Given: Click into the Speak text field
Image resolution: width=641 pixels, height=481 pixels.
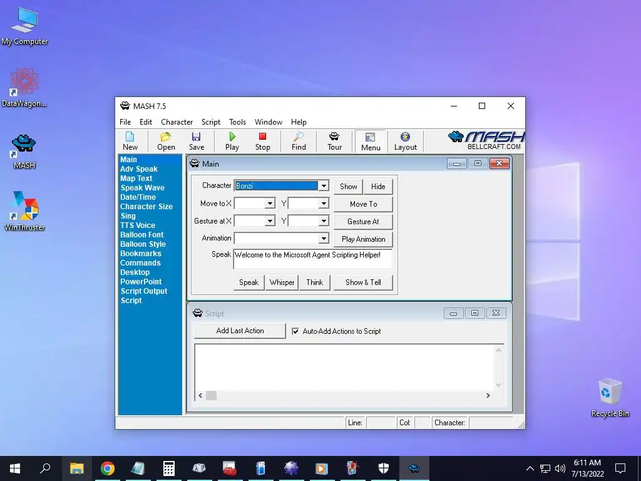Looking at the screenshot, I should pos(313,259).
